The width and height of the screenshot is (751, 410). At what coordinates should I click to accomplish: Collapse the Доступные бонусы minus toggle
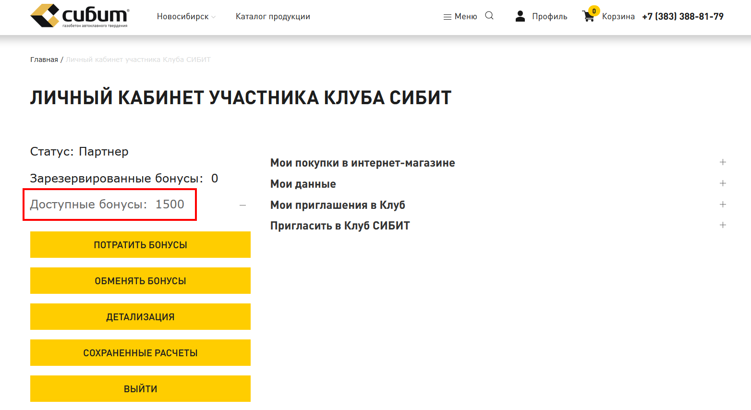click(x=242, y=205)
